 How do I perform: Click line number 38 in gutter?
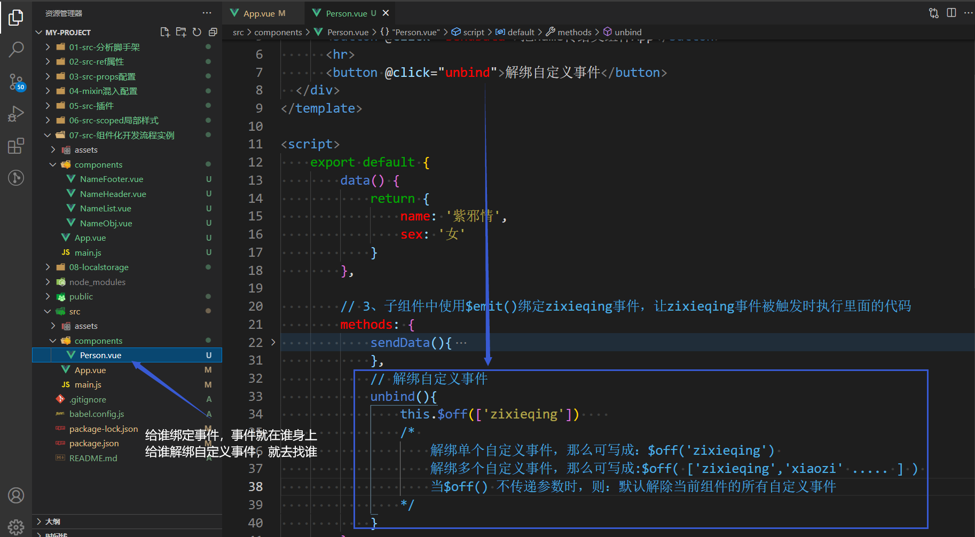pos(255,486)
